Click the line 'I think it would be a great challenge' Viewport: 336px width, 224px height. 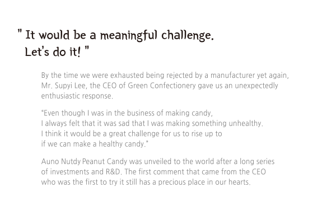click(x=132, y=133)
